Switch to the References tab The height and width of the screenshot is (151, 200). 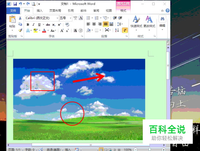click(71, 11)
